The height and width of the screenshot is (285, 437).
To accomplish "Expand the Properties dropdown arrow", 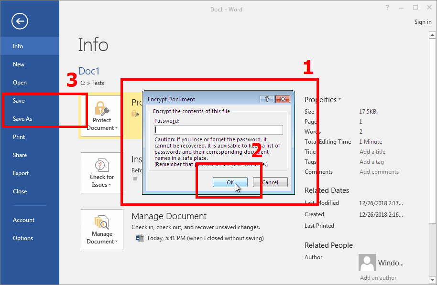I will point(340,99).
